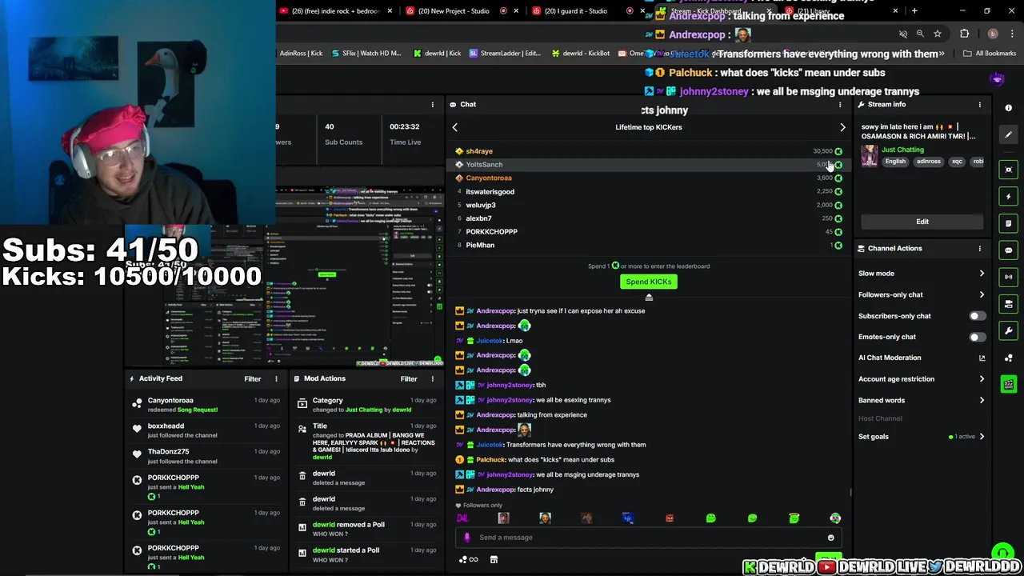Open AdinRoss Kick bookmark

[302, 54]
